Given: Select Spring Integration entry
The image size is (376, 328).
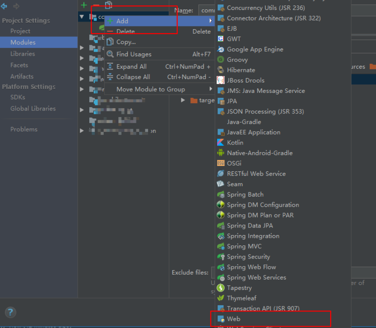Looking at the screenshot, I should 283,236.
